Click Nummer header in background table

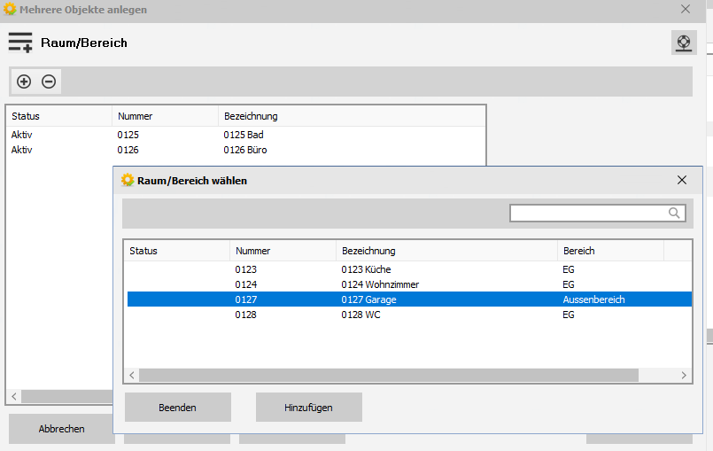(165, 116)
